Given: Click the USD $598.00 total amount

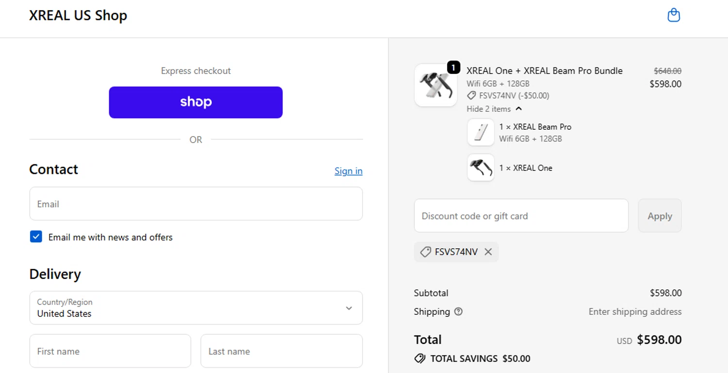Looking at the screenshot, I should [x=649, y=340].
